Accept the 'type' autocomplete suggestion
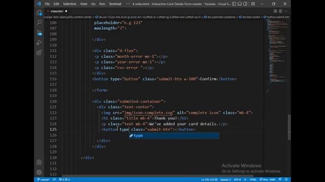 (x=174, y=135)
